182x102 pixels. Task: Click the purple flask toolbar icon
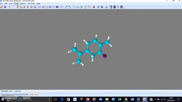click(94, 7)
